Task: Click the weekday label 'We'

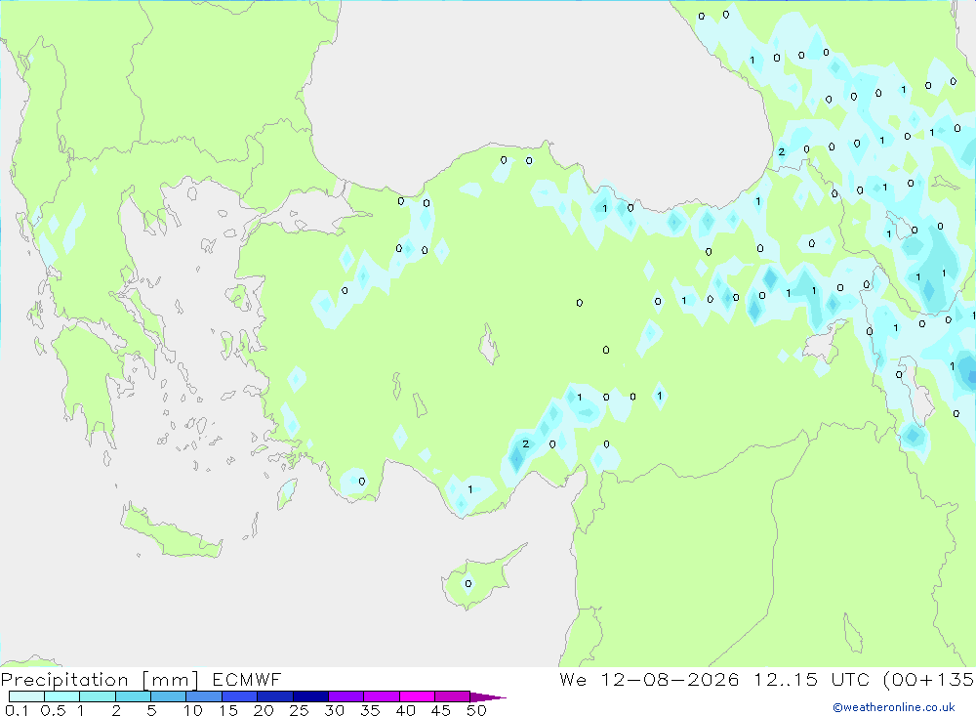Action: (573, 679)
